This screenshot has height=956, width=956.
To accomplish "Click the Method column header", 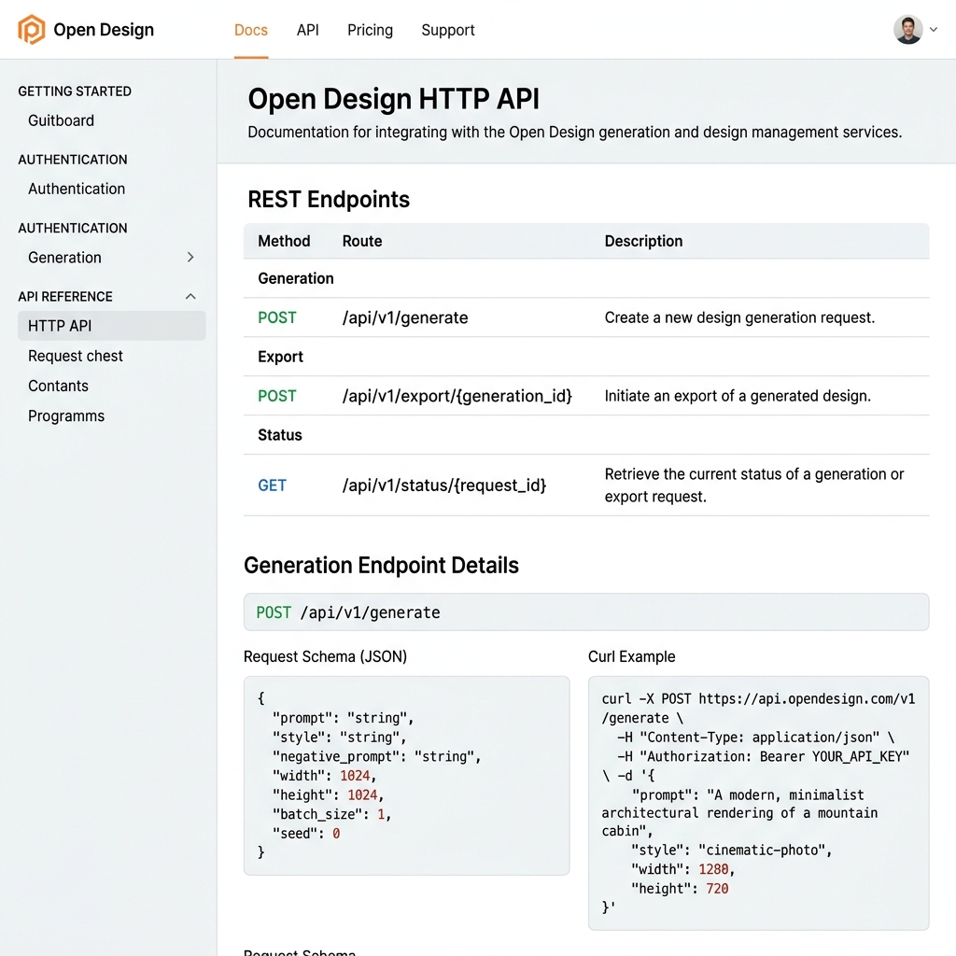I will click(x=284, y=241).
